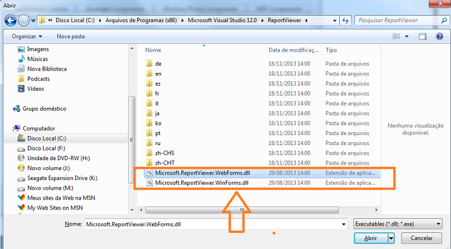Viewport: 451px width, 249px height.
Task: Click the Cancelar button
Action: click(422, 238)
